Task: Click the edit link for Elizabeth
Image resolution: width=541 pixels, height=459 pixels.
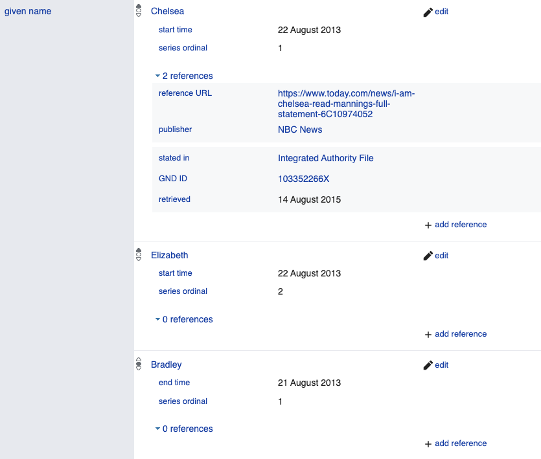Action: pos(441,256)
